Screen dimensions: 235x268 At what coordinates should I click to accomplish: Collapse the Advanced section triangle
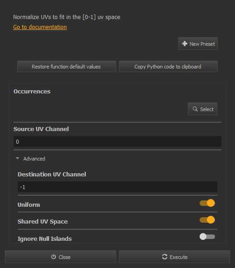17,158
